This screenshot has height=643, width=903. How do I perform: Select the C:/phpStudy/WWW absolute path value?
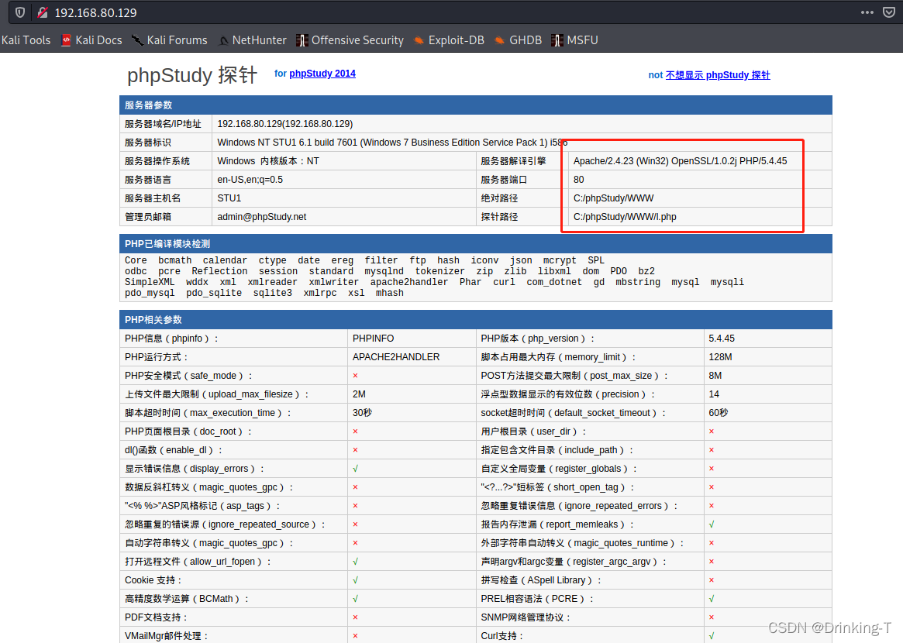coord(613,198)
